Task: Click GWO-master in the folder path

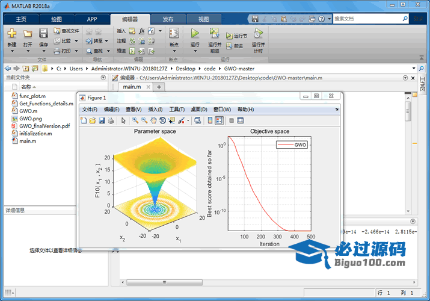Action: pyautogui.click(x=239, y=69)
